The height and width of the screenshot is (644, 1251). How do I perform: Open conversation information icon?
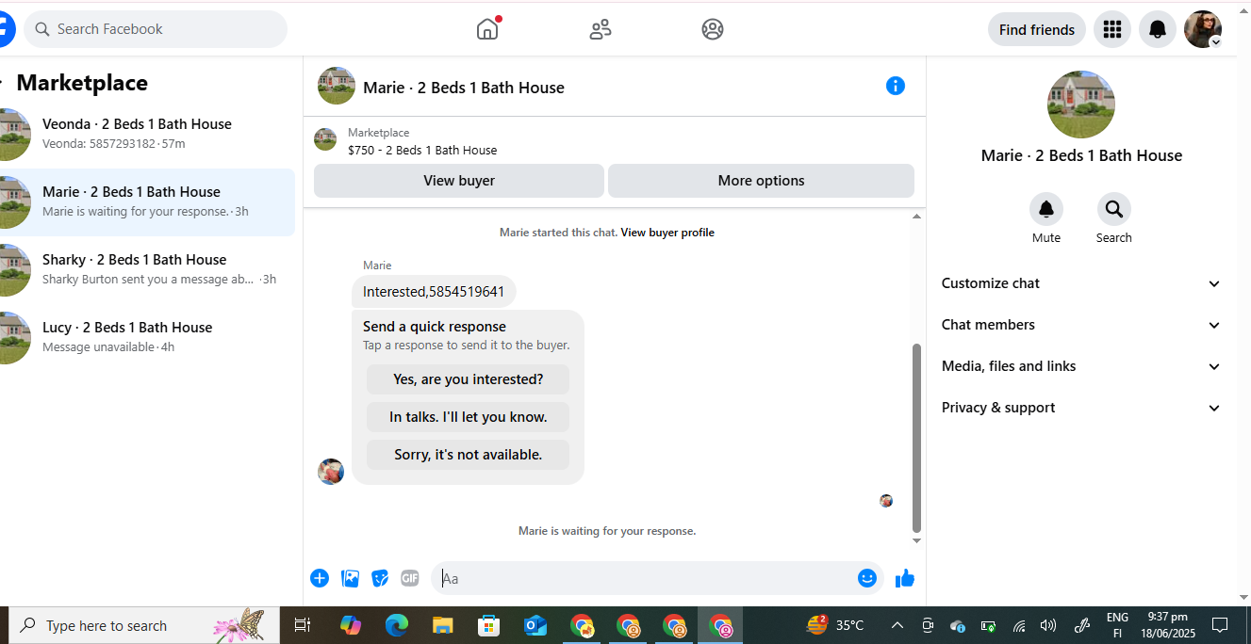pos(896,86)
